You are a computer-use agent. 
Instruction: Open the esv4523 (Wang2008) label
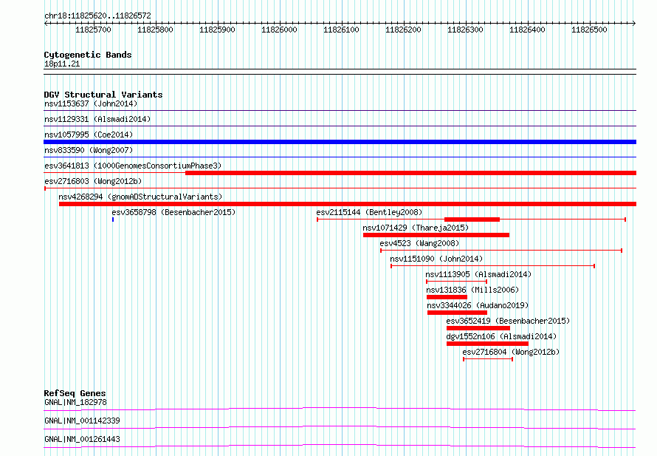pyautogui.click(x=419, y=243)
